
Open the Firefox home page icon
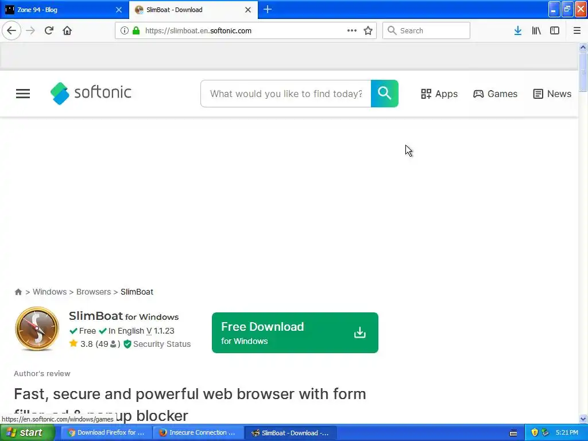click(67, 30)
